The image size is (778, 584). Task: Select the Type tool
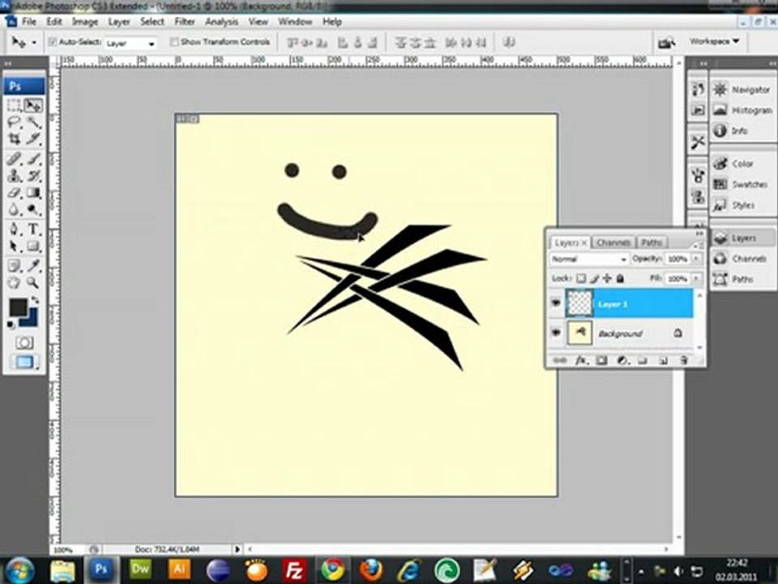33,229
